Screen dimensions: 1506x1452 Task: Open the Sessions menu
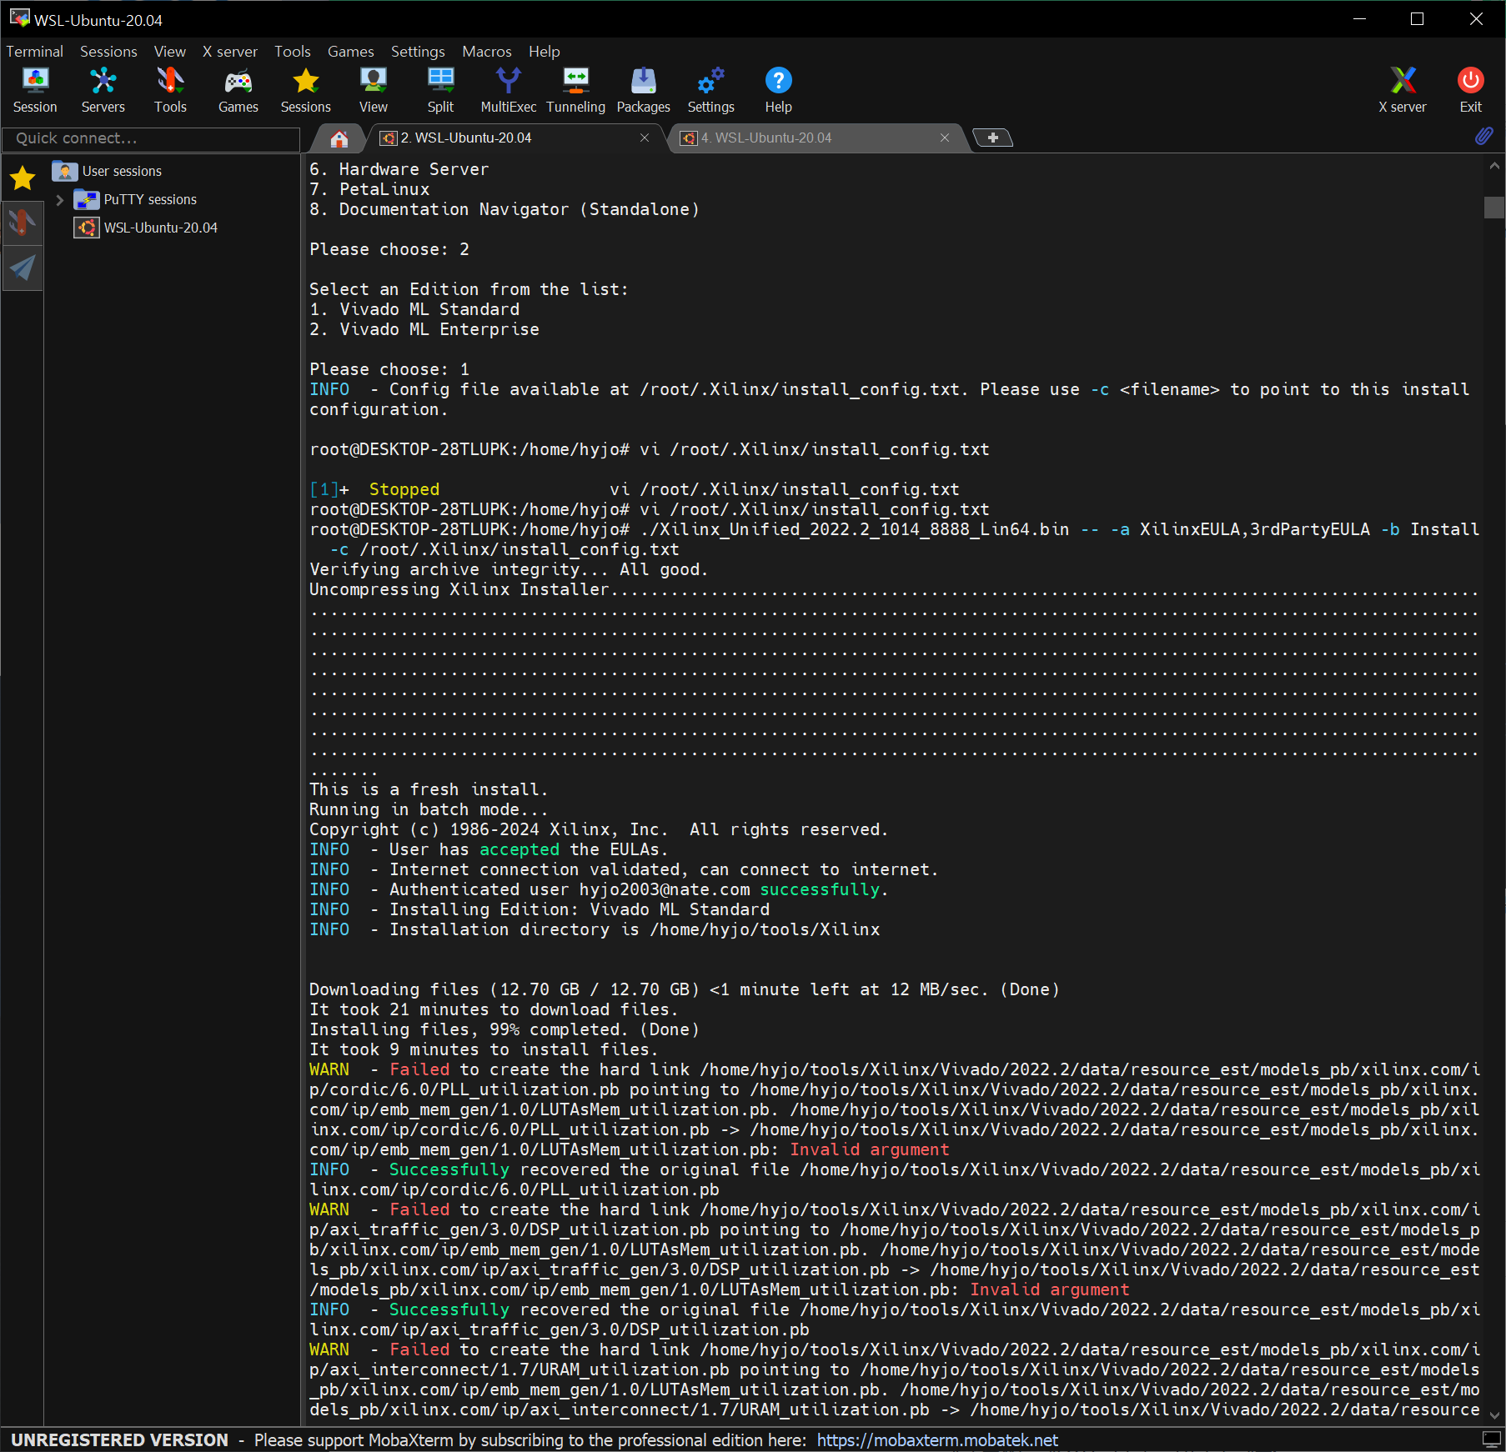(108, 52)
